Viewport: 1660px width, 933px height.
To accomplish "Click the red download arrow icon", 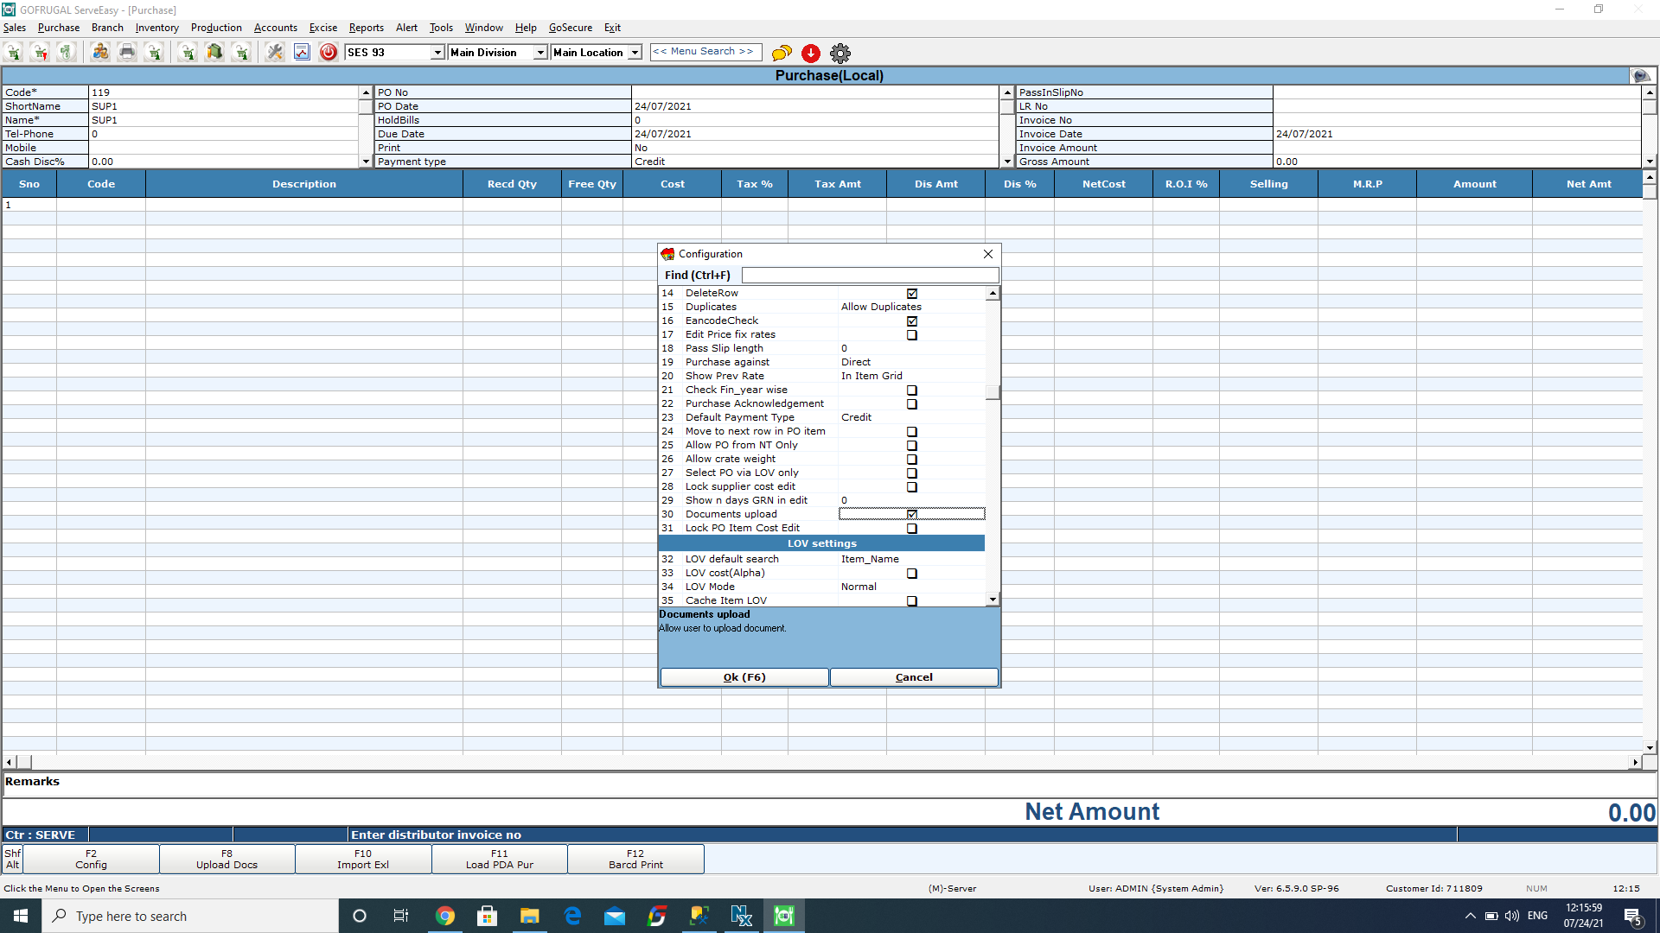I will 811,53.
